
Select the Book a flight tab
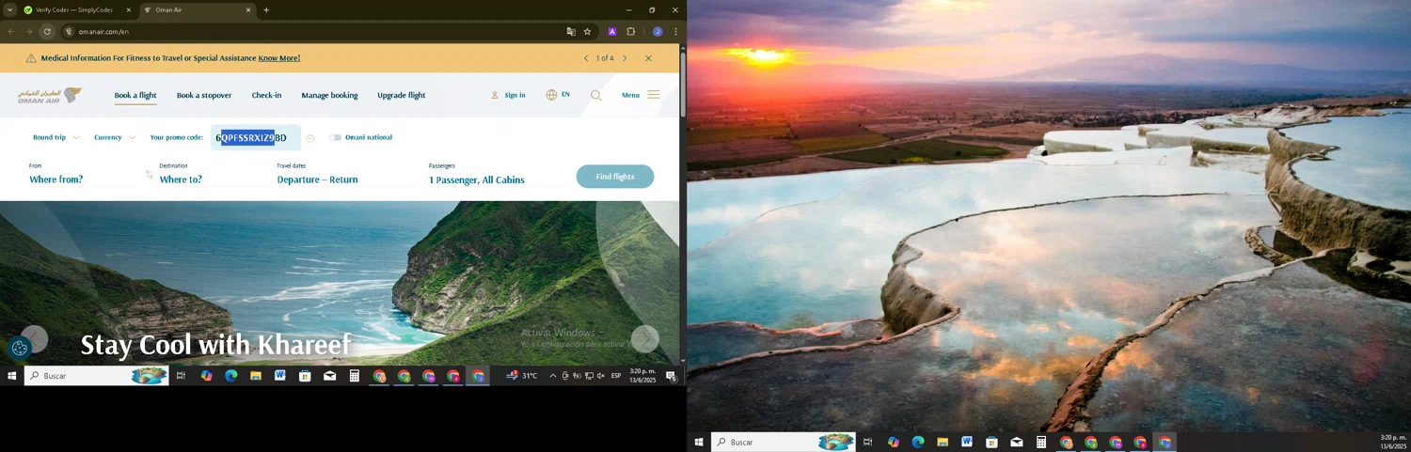[135, 95]
